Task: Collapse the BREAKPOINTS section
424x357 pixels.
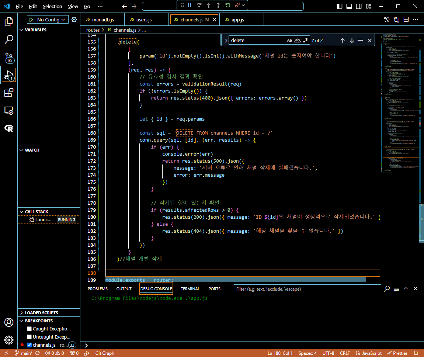Action: tap(22, 321)
